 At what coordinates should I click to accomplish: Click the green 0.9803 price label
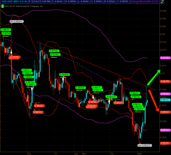[6, 29]
